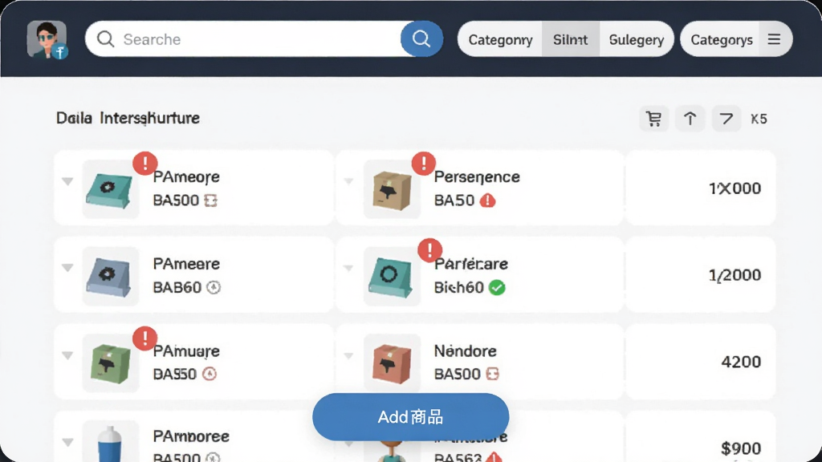Expand the PAmuare BA550 row arrow
The width and height of the screenshot is (822, 462).
[67, 355]
